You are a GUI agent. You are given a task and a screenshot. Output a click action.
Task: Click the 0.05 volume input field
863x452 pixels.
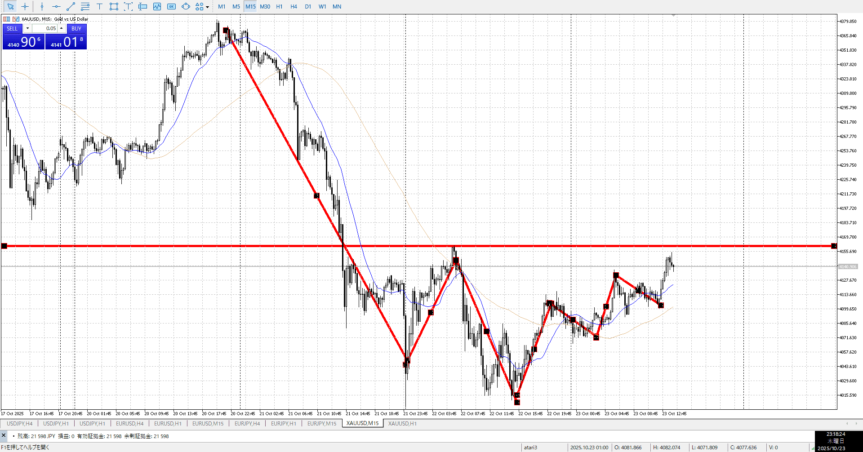pyautogui.click(x=45, y=28)
